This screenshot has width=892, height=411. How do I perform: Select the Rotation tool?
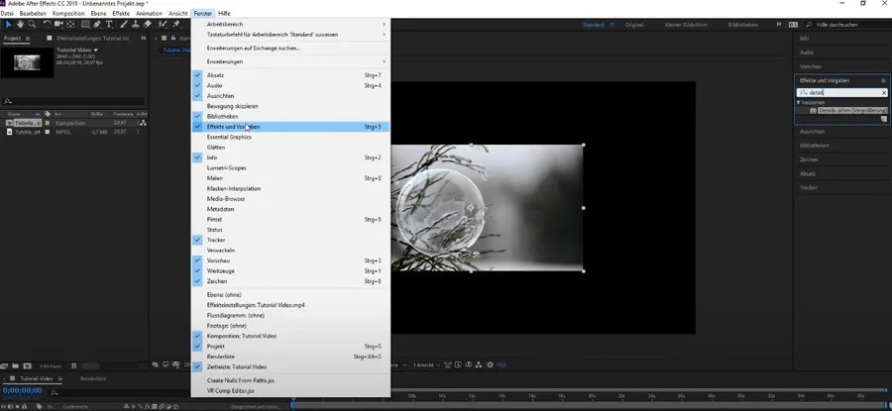click(48, 24)
